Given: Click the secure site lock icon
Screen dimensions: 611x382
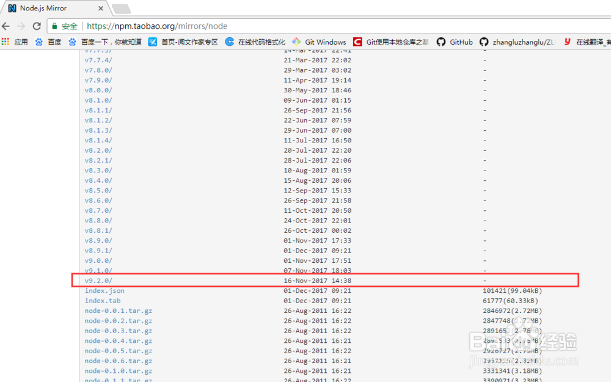Looking at the screenshot, I should point(54,26).
